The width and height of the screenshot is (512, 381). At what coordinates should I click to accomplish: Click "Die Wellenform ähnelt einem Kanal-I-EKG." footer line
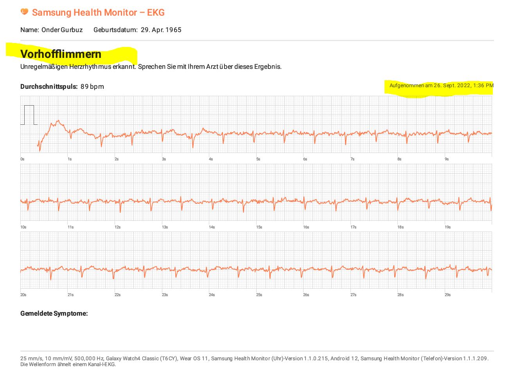tap(68, 365)
